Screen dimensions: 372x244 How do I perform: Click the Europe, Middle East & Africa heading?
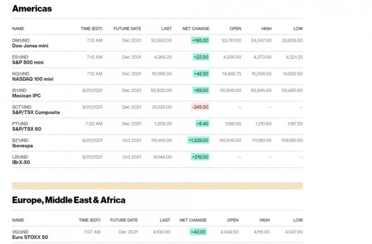pos(68,200)
